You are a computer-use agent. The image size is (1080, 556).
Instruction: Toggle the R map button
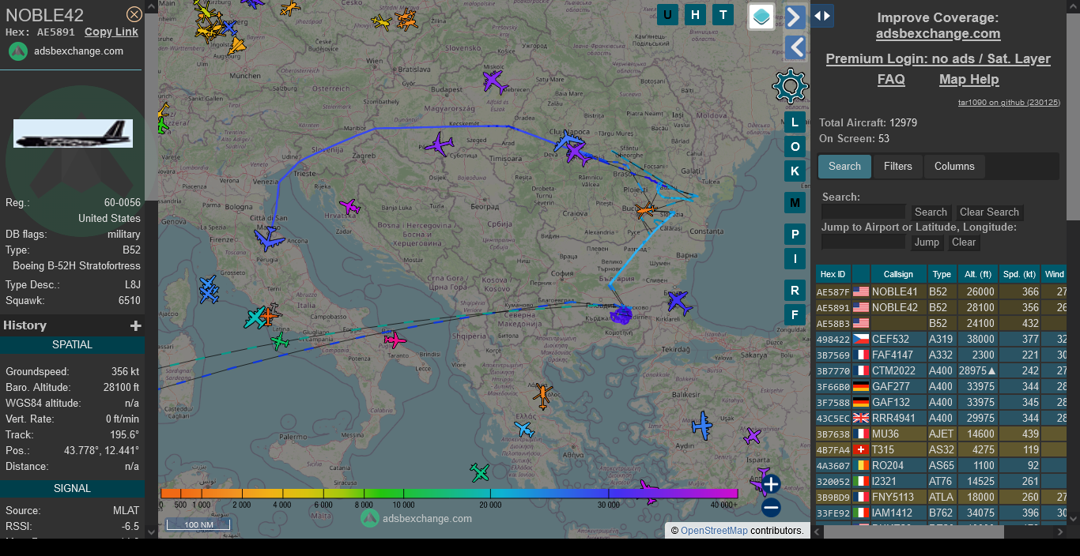(795, 291)
